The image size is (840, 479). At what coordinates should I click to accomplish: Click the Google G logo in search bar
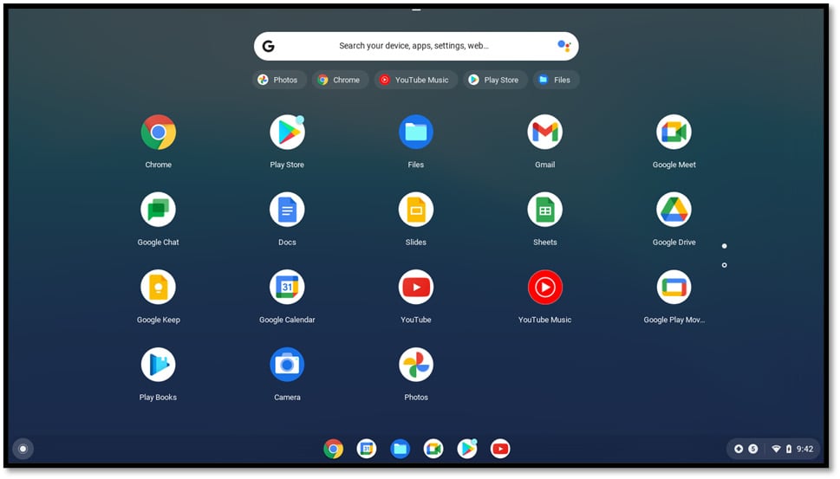click(269, 46)
